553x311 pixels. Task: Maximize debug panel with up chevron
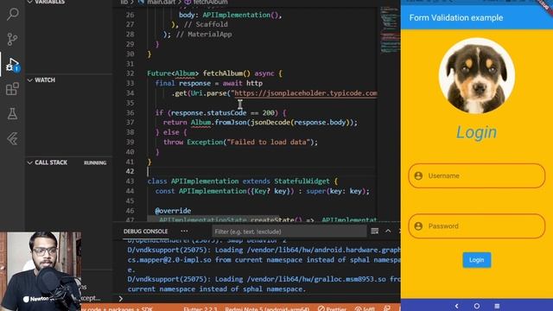click(x=388, y=231)
